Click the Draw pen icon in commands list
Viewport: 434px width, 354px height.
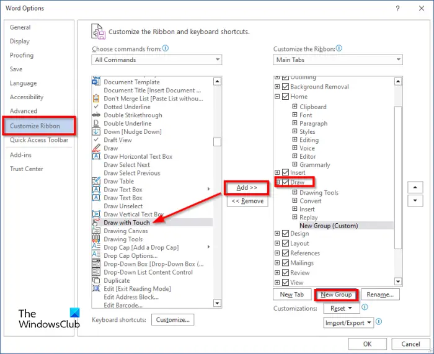[x=95, y=148]
